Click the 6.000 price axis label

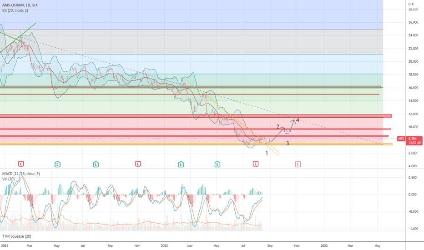point(412,153)
